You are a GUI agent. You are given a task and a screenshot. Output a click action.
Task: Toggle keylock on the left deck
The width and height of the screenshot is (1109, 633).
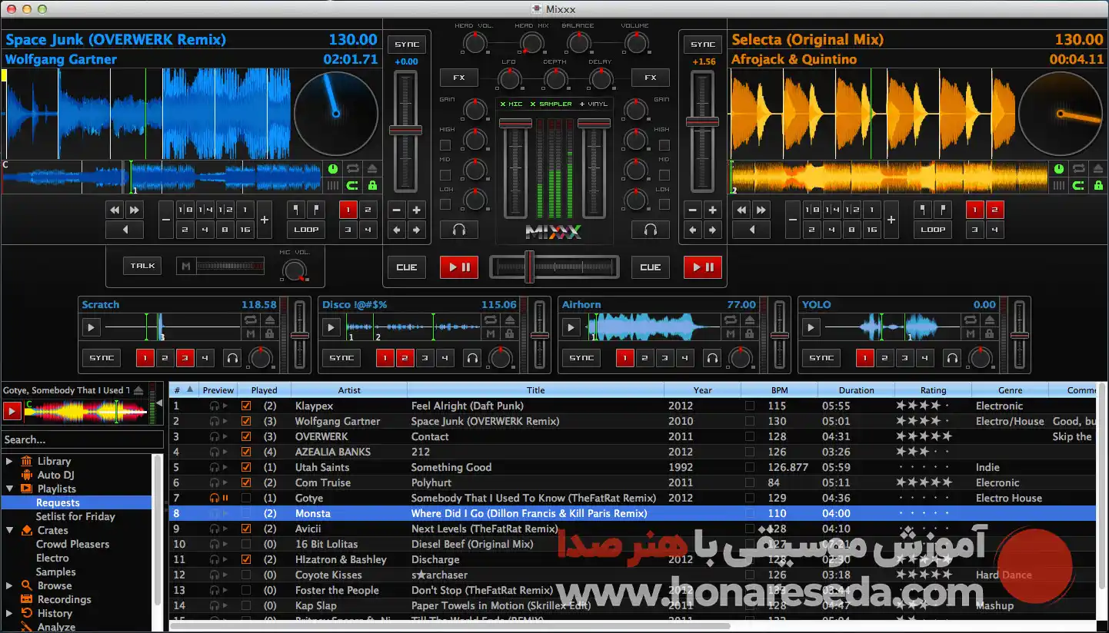pyautogui.click(x=372, y=185)
